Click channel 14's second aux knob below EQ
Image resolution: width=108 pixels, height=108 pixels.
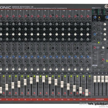coord(75,50)
